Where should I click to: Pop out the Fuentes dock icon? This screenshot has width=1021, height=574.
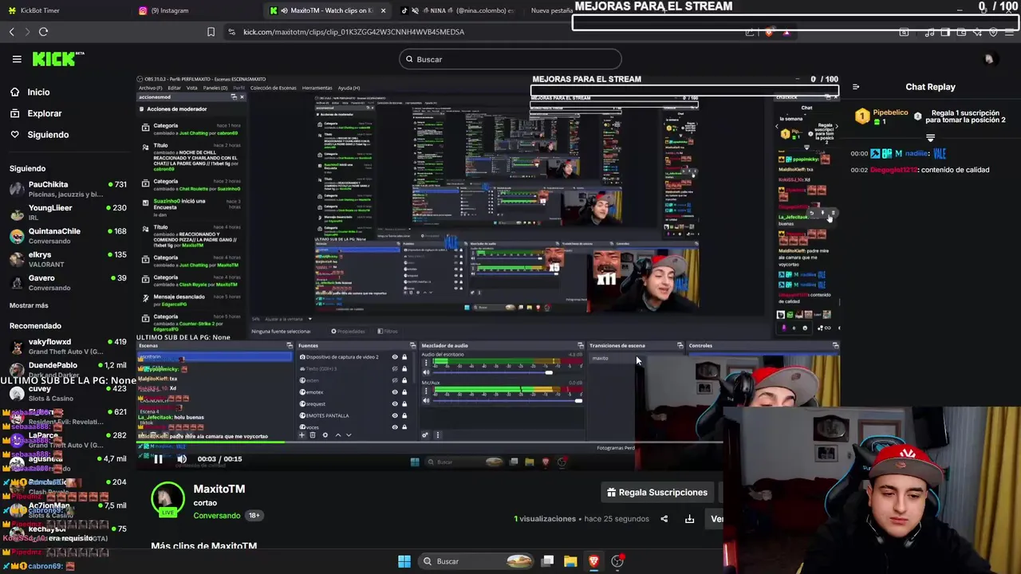(413, 345)
